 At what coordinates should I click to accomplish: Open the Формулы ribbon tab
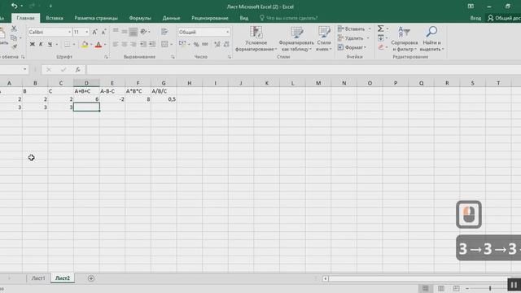tap(140, 18)
